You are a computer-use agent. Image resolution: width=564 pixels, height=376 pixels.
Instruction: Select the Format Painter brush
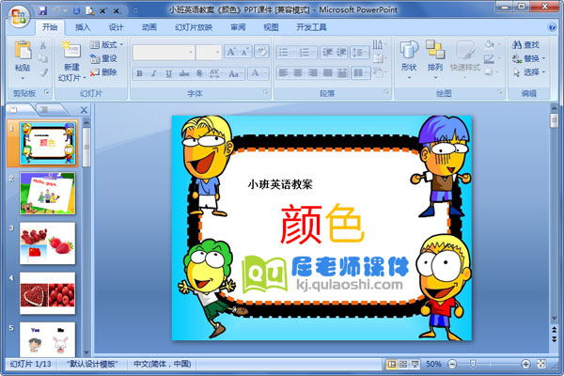[x=43, y=72]
